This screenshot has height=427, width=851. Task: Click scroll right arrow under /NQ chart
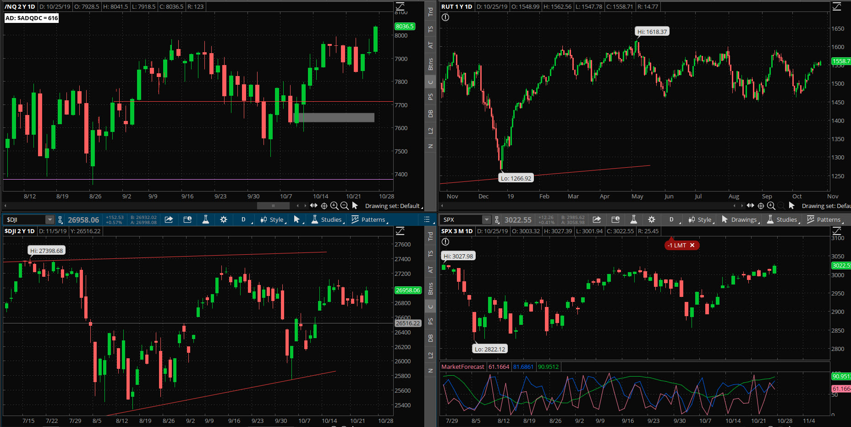(x=305, y=206)
